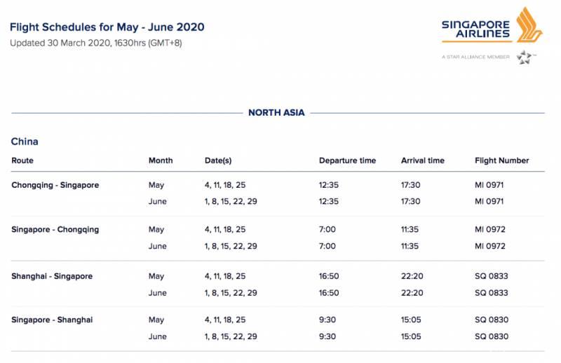Click the Month column header
The image size is (561, 363).
[x=161, y=160]
